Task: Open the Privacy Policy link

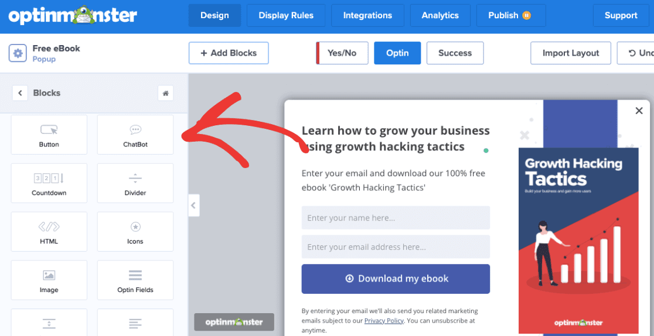Action: (x=384, y=321)
